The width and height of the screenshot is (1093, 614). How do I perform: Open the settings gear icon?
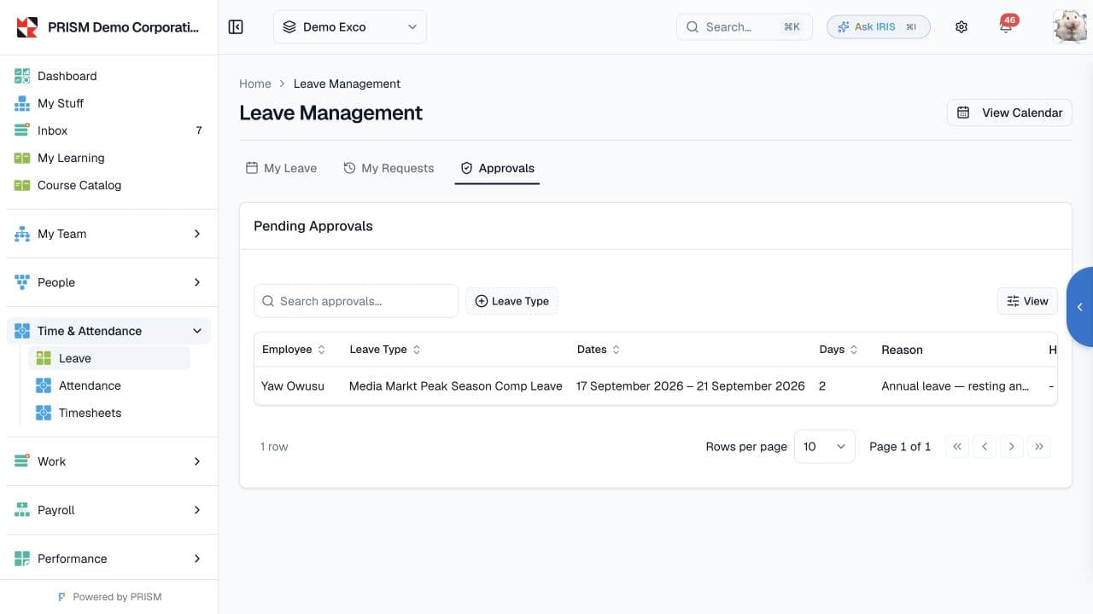pyautogui.click(x=961, y=27)
